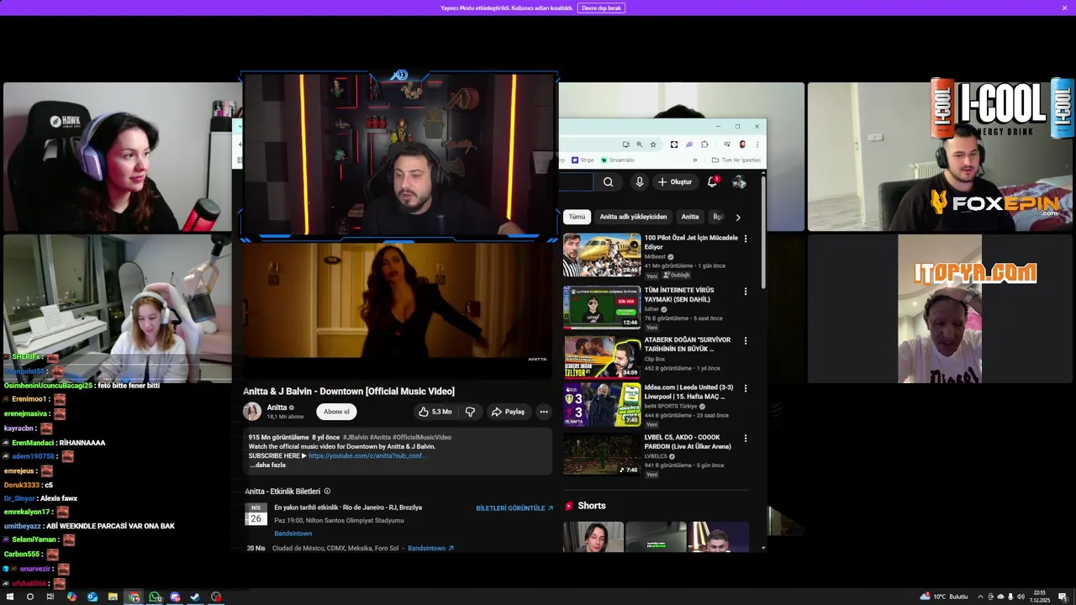Disable streamer mode with Devre dışı bırak

(x=601, y=8)
